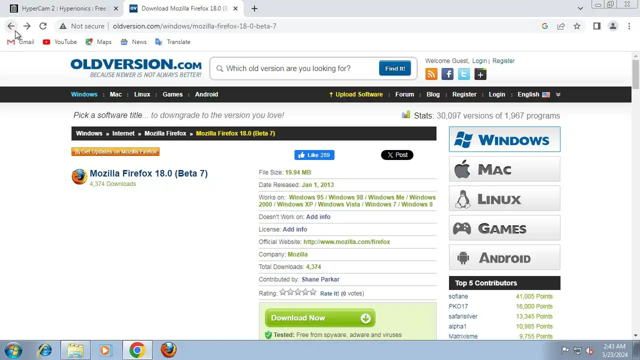This screenshot has height=360, width=640.
Task: Select Games in the navigation bar
Action: [x=172, y=94]
